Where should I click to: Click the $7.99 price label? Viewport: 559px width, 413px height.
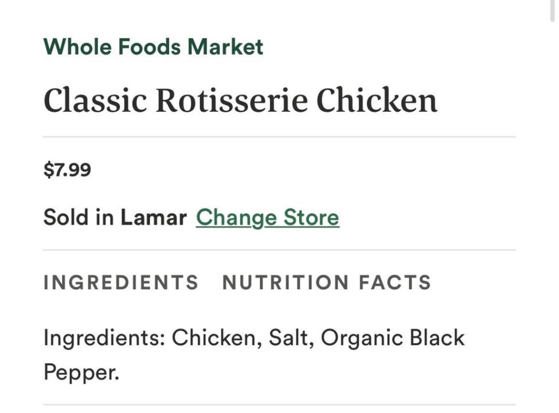tap(67, 171)
